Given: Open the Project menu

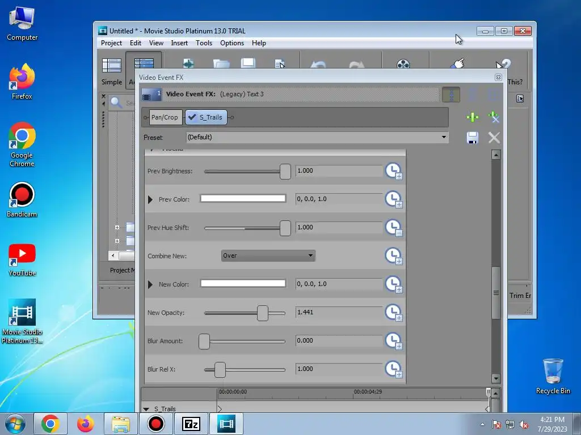Looking at the screenshot, I should (x=111, y=43).
